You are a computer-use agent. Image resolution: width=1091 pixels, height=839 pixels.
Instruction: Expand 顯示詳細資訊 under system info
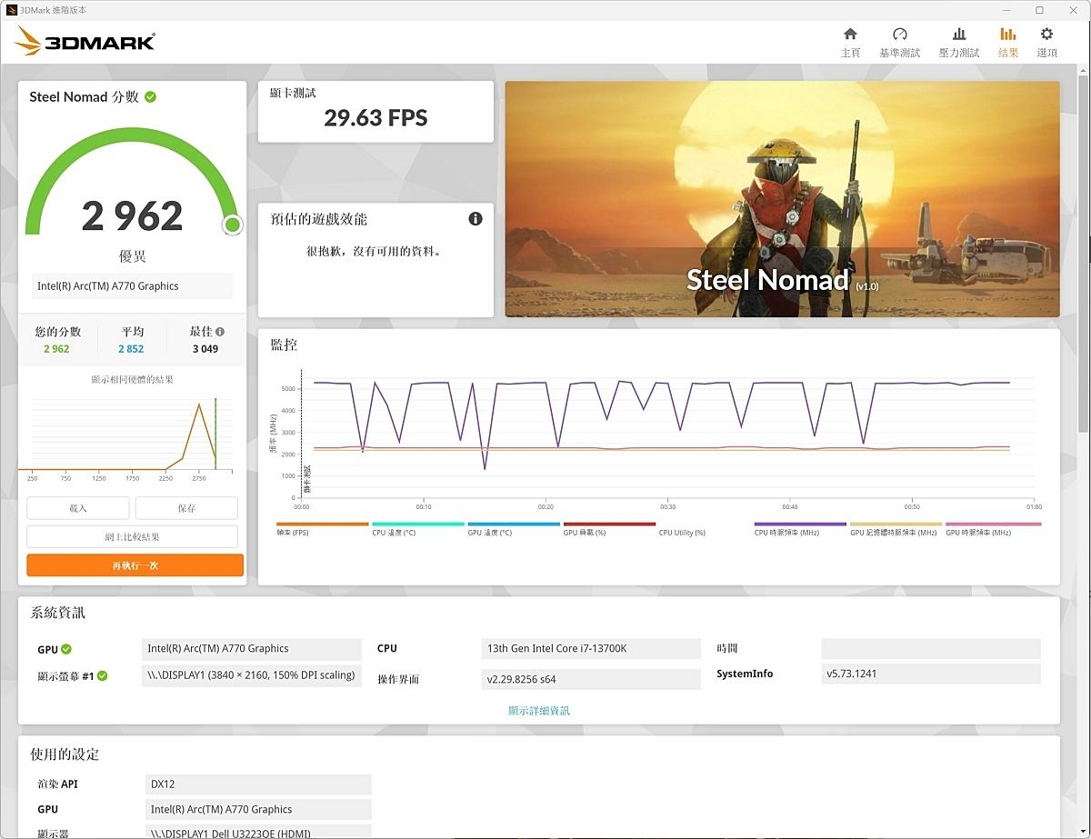[539, 711]
